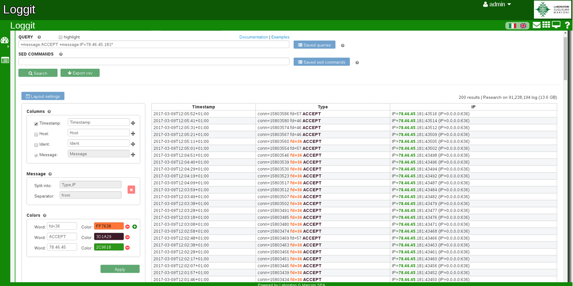573x286 pixels.
Task: Select the cell conn=15803580 fd=46 ACCEPT
Action: [323, 121]
